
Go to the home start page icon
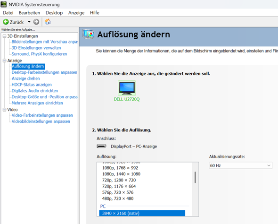click(x=48, y=22)
